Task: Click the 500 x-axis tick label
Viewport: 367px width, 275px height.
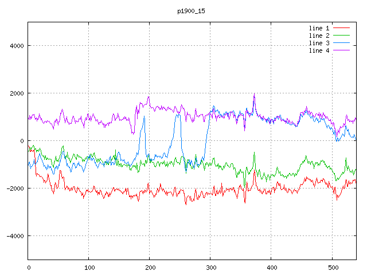Action: coord(332,267)
